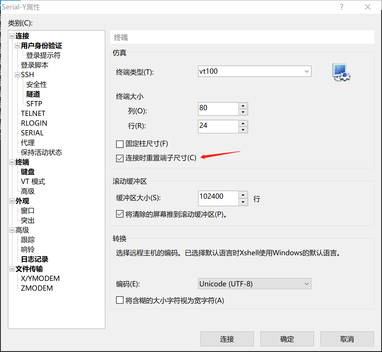Disable 将清除的屏幕推到滚动缓冲区(P)
This screenshot has width=382, height=352.
pyautogui.click(x=120, y=214)
